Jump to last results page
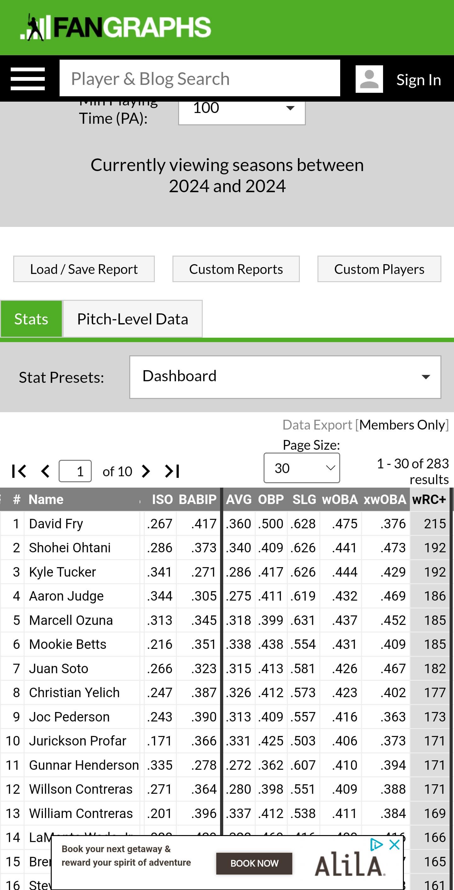Viewport: 454px width, 890px height. [x=172, y=471]
